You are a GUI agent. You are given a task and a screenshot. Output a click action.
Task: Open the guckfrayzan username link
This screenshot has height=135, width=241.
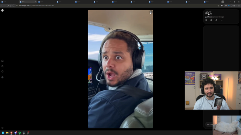209,17
